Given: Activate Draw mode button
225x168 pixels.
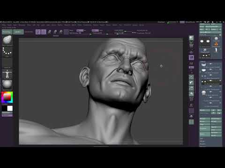Looking at the screenshot, I should (44, 32).
